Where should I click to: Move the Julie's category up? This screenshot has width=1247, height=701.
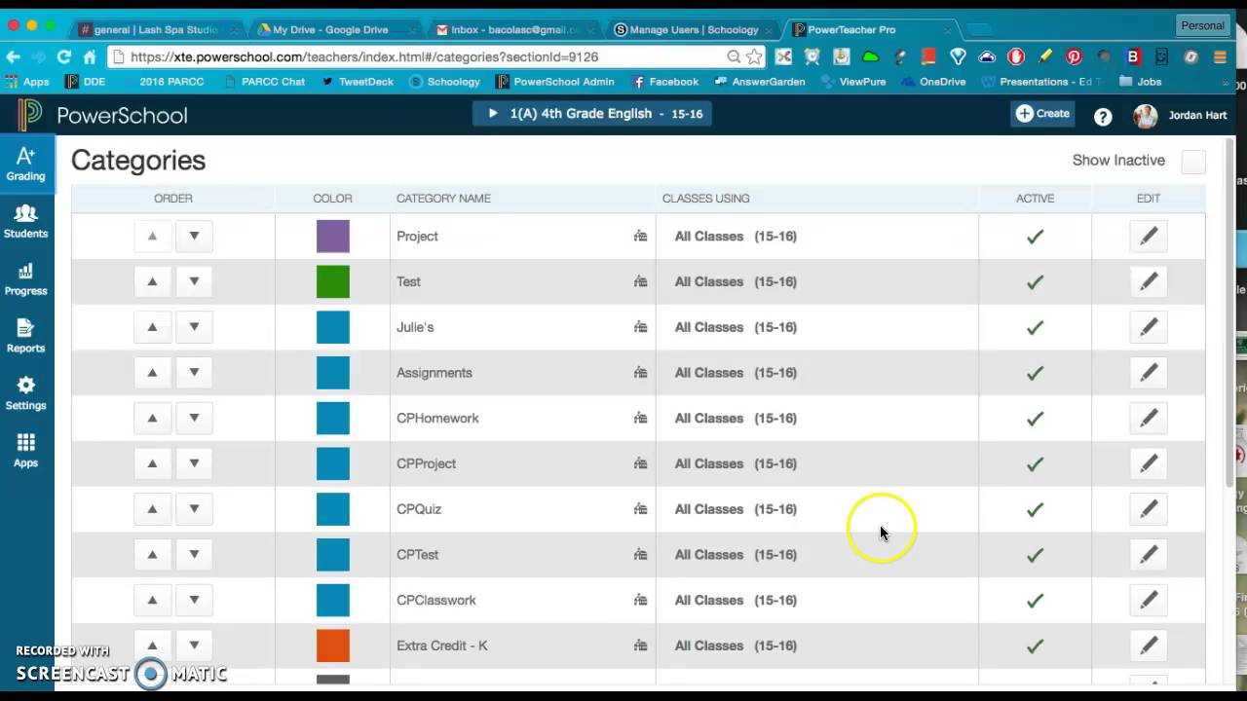(152, 327)
